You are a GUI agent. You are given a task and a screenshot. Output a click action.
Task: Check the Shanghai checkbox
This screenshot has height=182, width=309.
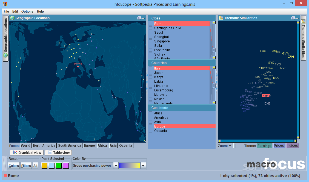[x=151, y=37]
